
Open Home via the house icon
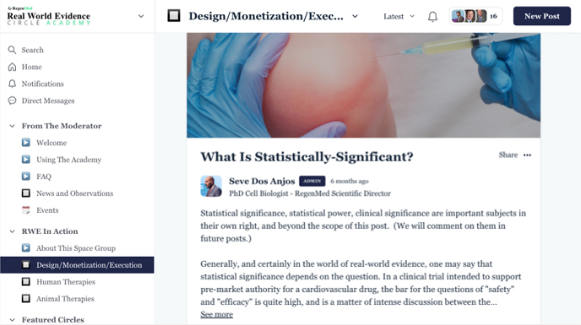(x=12, y=67)
